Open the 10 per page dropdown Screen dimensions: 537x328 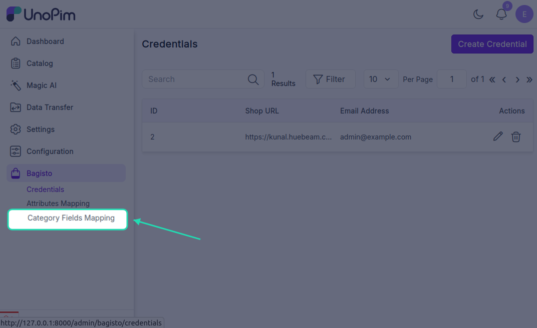tap(381, 79)
